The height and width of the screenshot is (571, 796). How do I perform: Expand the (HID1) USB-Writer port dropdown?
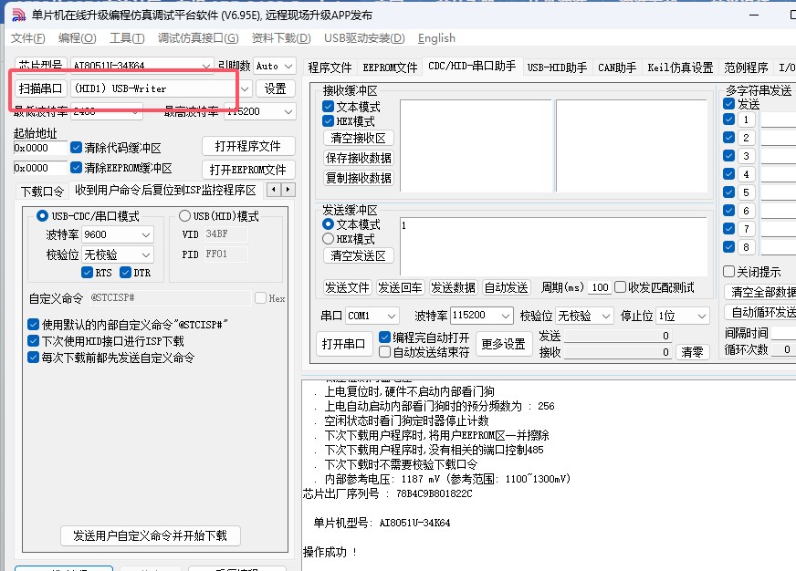coord(245,88)
